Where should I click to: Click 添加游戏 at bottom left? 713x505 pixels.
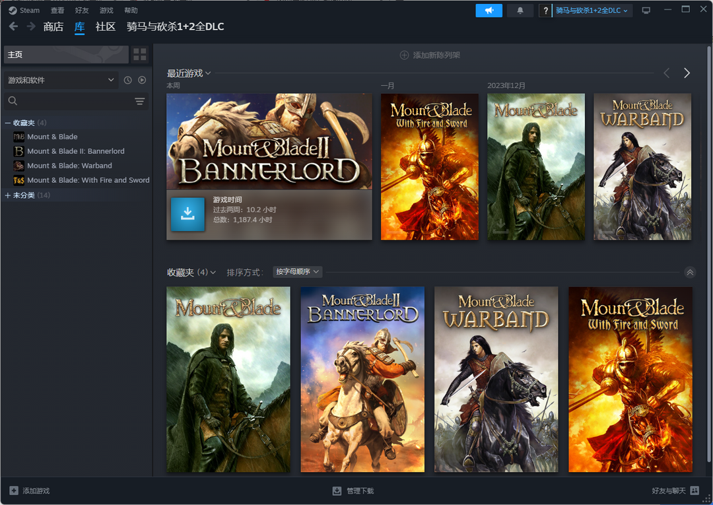click(x=30, y=491)
